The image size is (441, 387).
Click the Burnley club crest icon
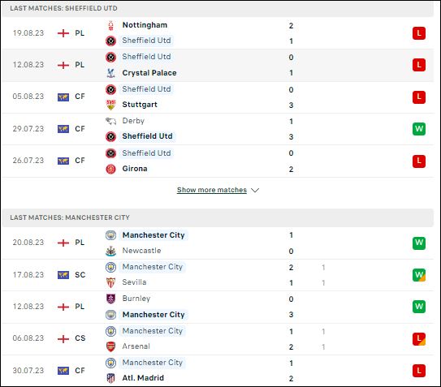coord(110,299)
